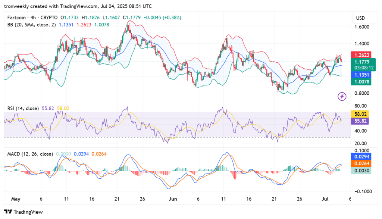Image resolution: width=382 pixels, height=219 pixels.
Task: Click the 1.6000 price axis tick
Action: tap(362, 27)
